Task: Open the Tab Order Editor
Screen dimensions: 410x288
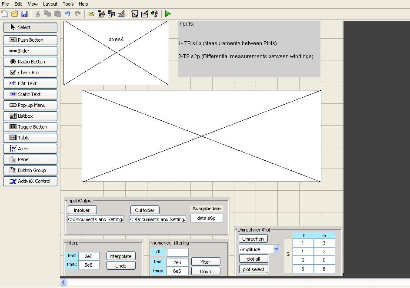Action: (111, 14)
